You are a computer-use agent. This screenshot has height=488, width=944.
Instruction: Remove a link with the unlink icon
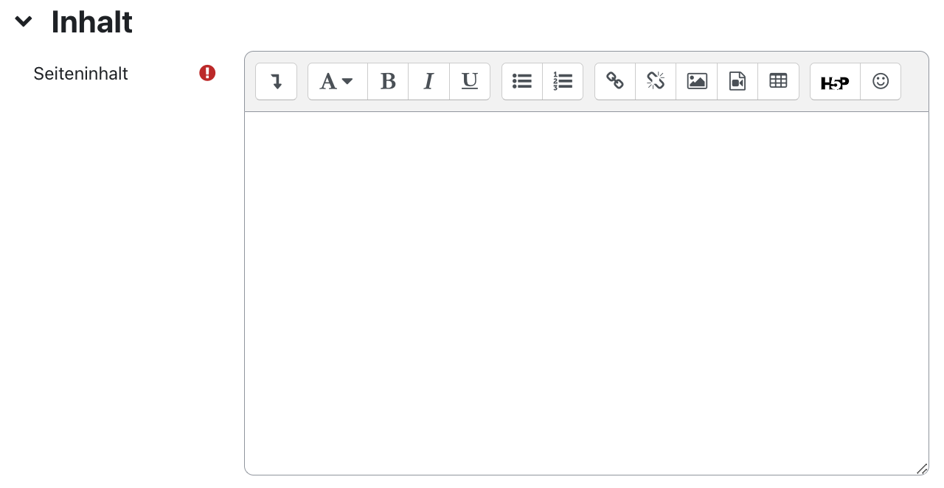point(655,81)
